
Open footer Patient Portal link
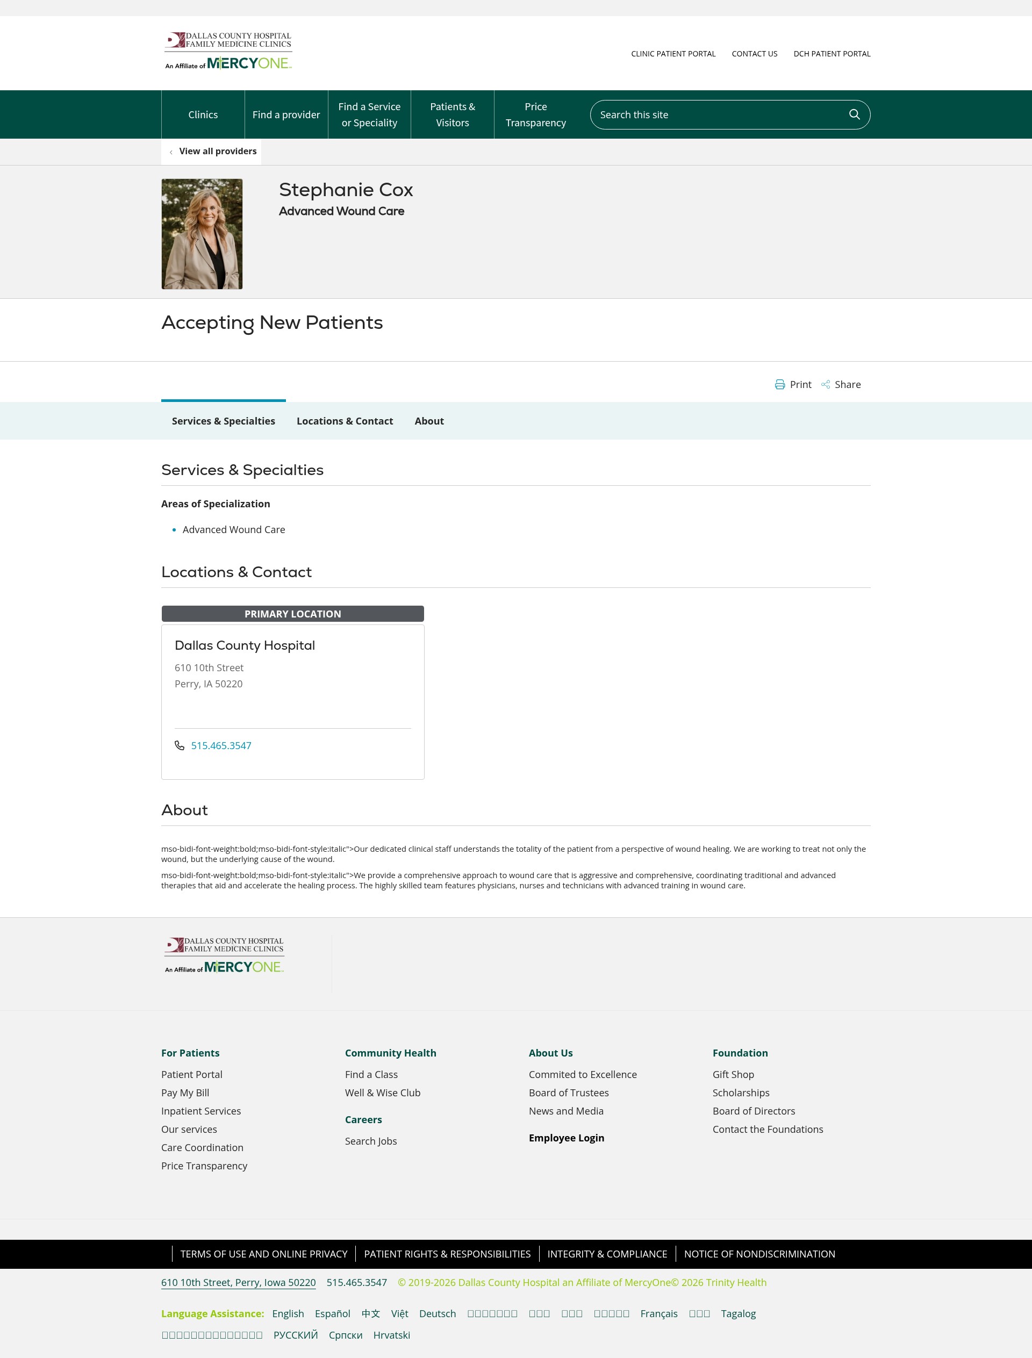(x=192, y=1074)
